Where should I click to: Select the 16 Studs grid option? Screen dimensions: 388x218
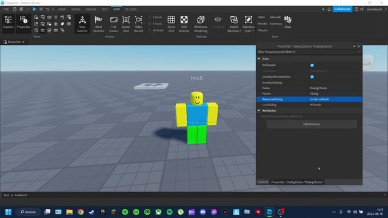(x=156, y=30)
